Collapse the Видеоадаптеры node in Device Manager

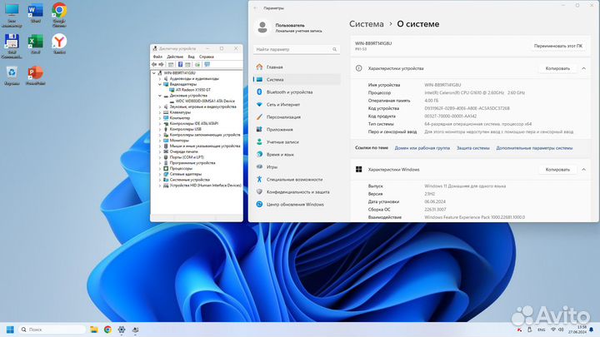(160, 84)
